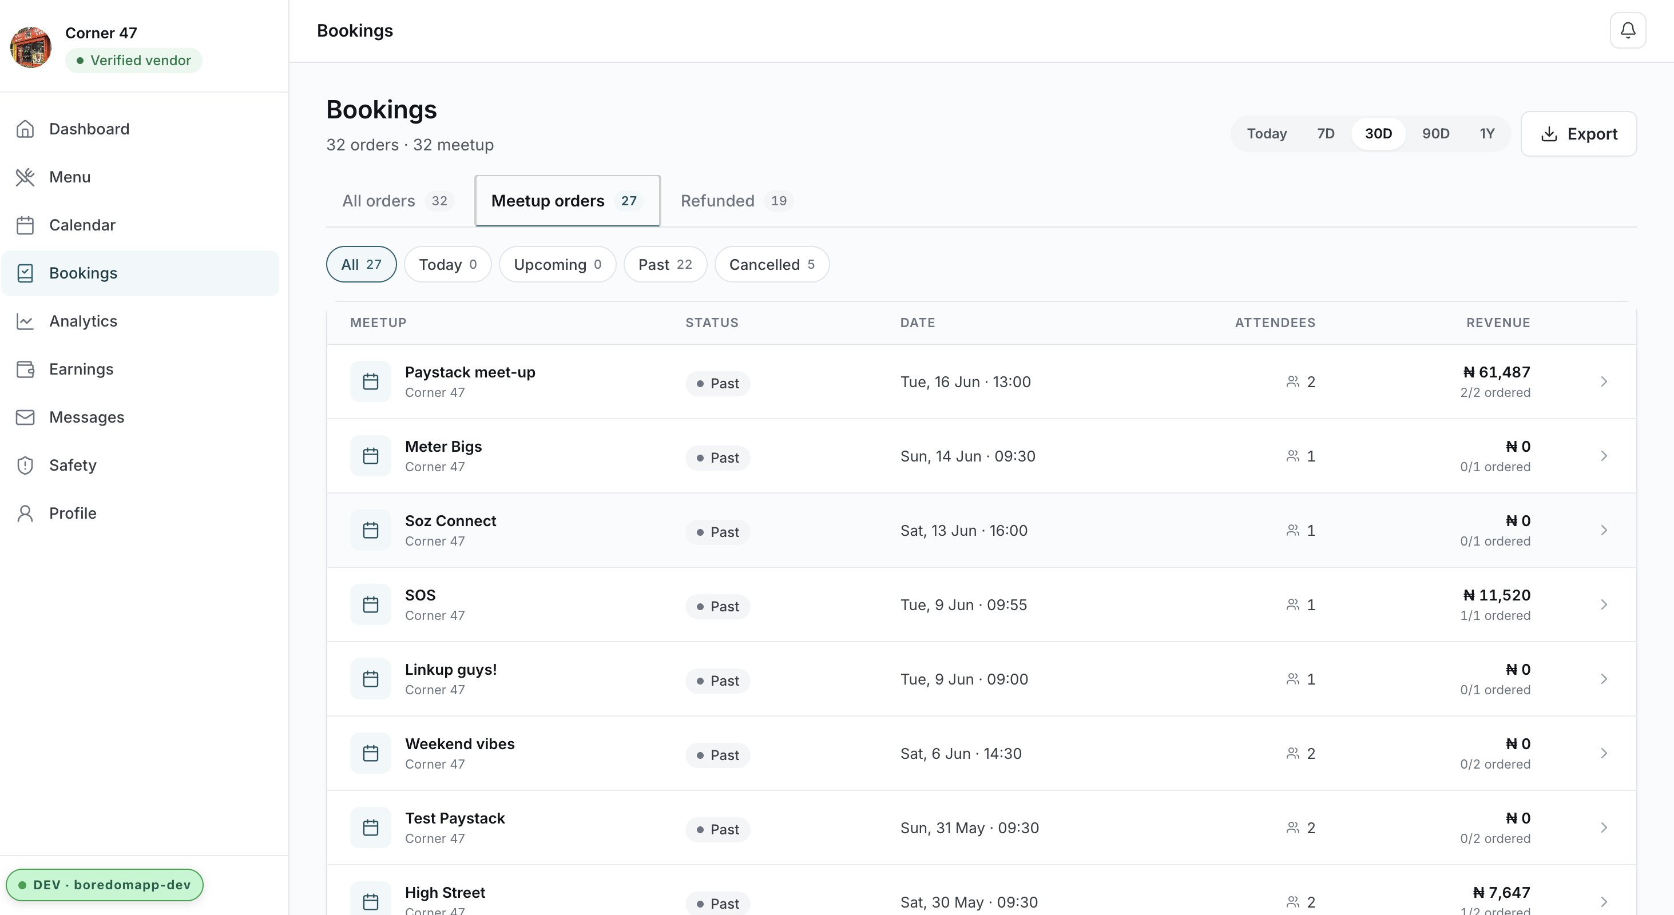Click the Export download icon
Screen dimensions: 1674x915
tap(1549, 134)
